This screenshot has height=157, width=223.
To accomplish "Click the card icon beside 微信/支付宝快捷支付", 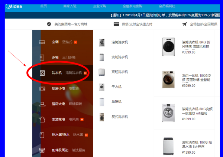I will click(x=116, y=24).
